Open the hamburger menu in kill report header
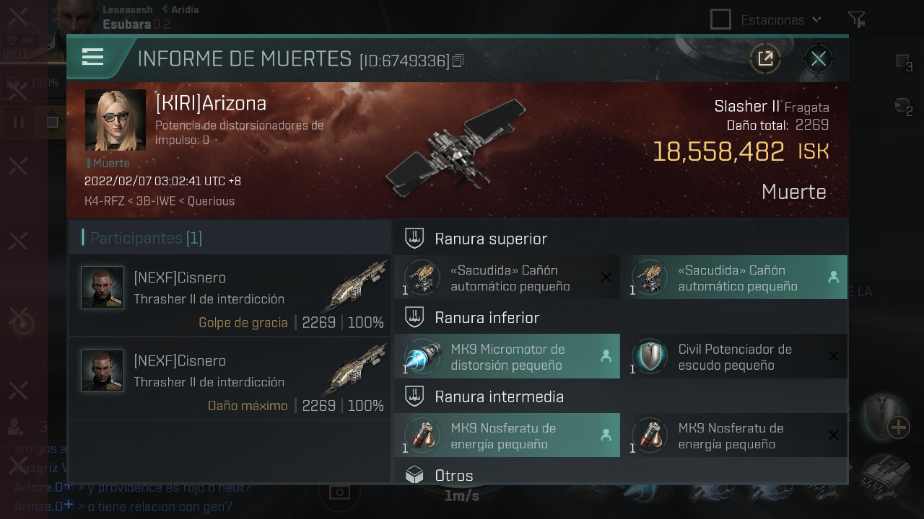This screenshot has height=519, width=924. [x=93, y=57]
